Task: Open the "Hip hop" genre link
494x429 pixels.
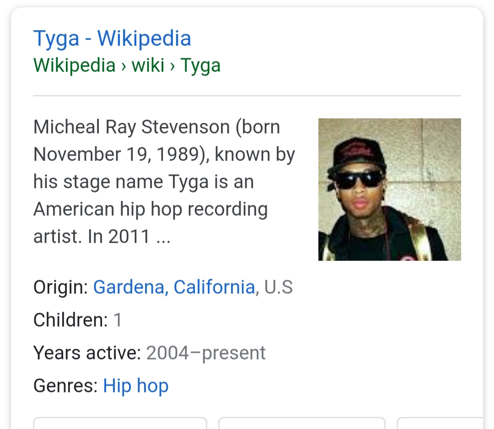Action: click(x=136, y=386)
